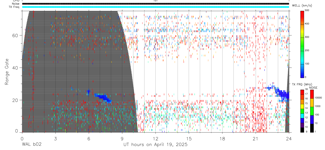Click 'UT hours on April 19, 2025' title
Image resolution: width=325 pixels, height=150 pixels.
[155, 144]
